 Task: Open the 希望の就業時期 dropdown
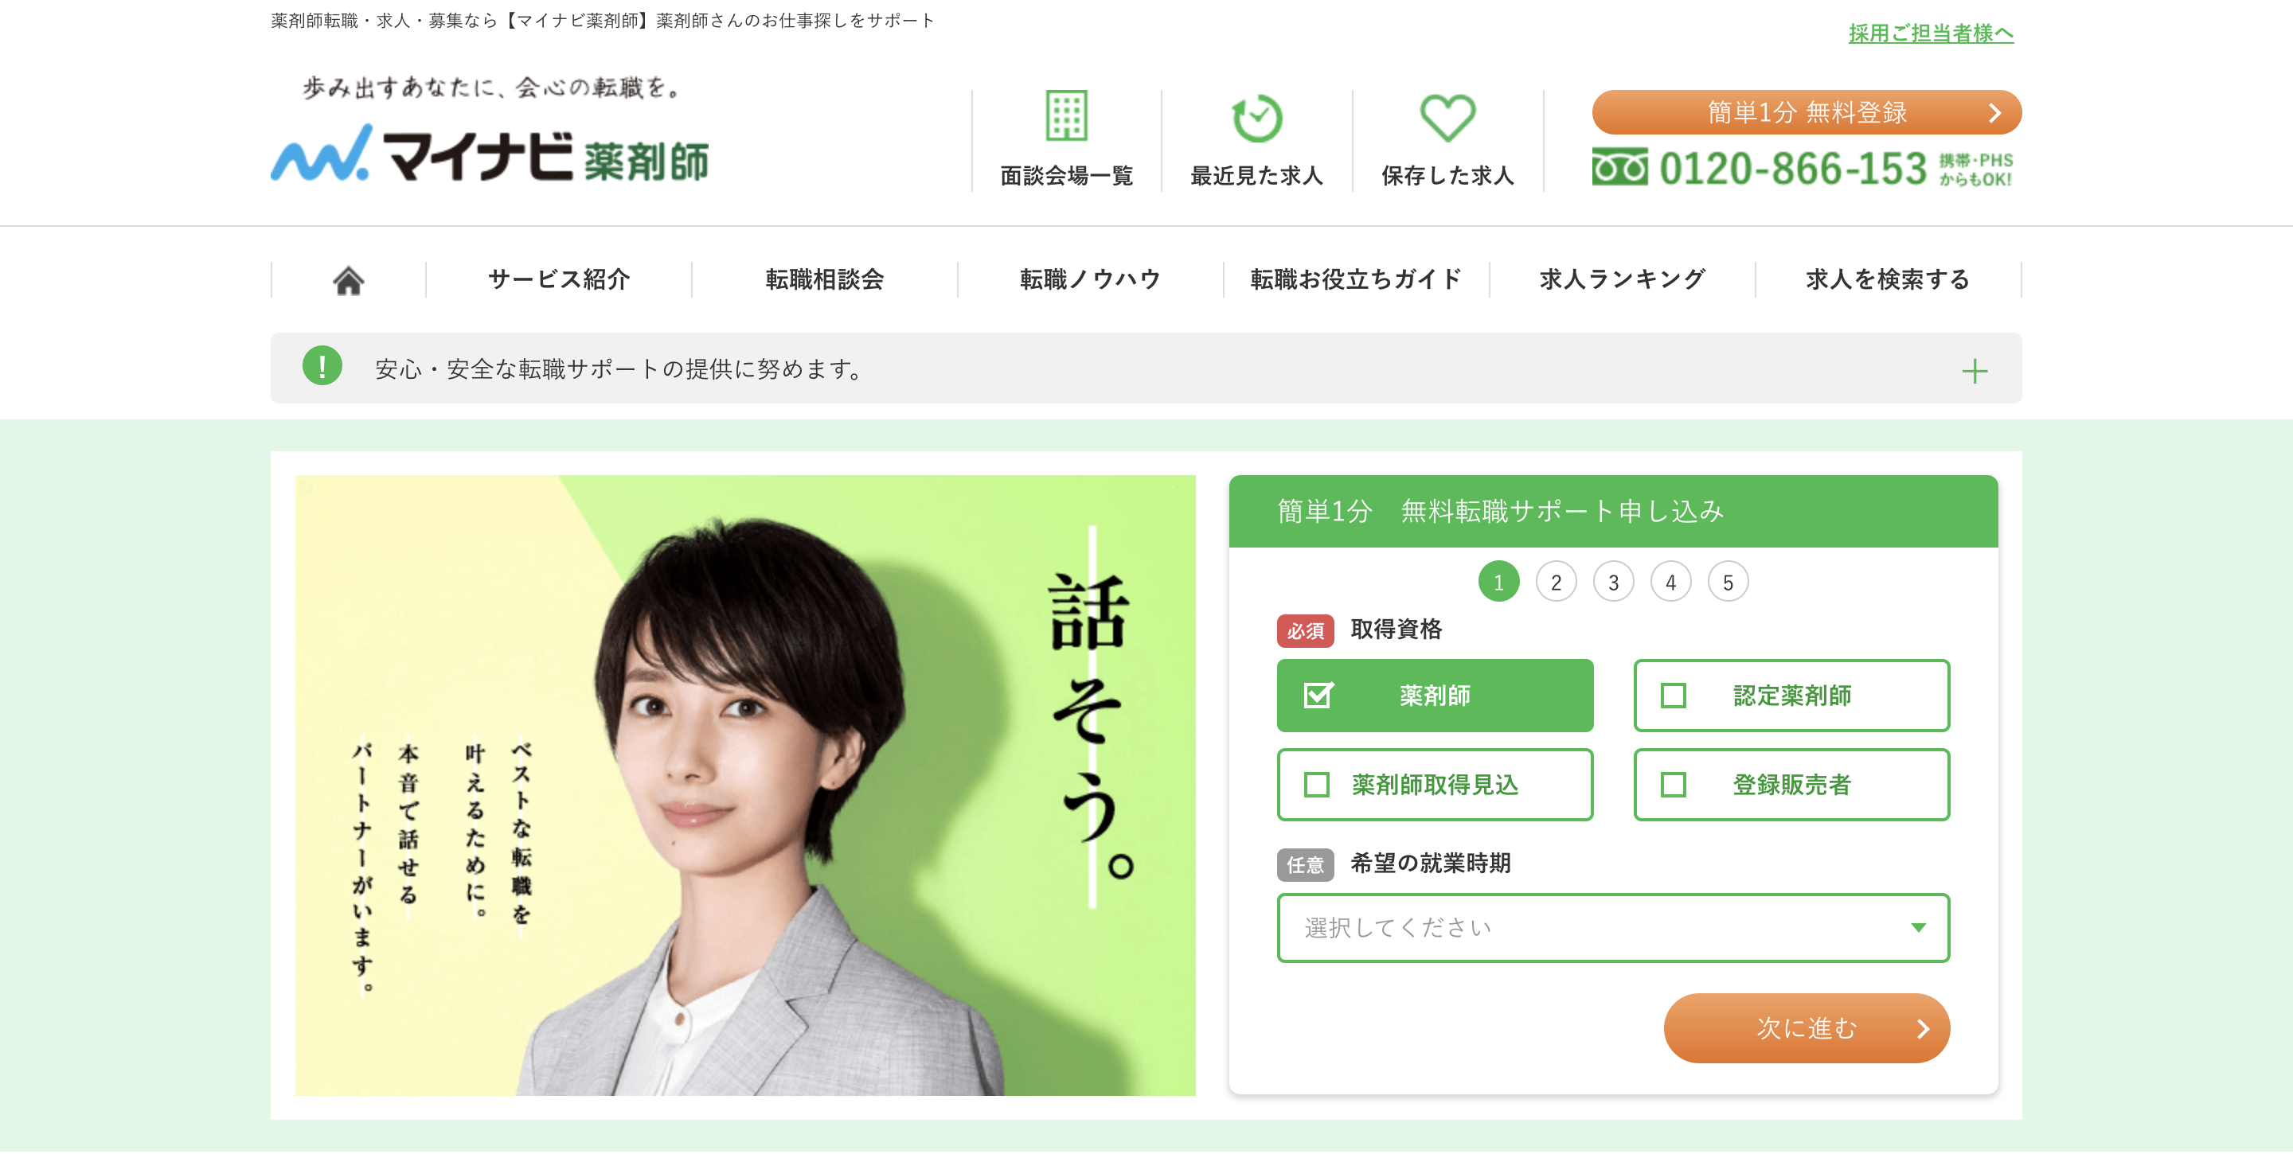point(1613,927)
